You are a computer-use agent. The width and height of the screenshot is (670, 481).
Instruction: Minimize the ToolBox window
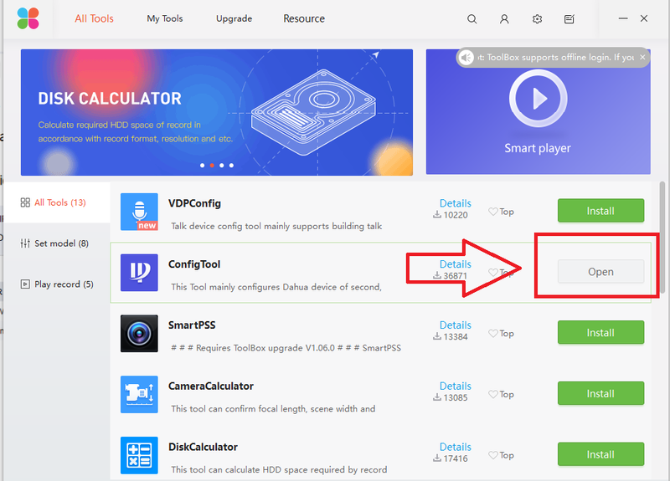point(623,18)
